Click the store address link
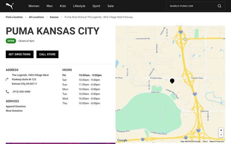The width and height of the screenshot is (231, 144). coord(30,79)
